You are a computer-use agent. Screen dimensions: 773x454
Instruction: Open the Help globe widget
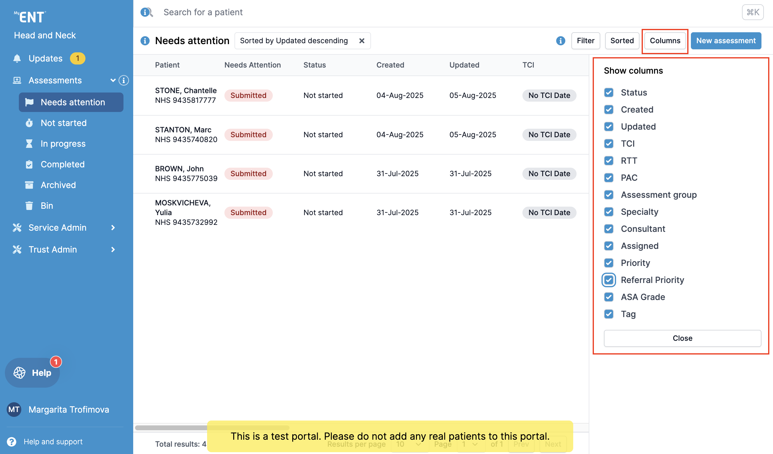(x=33, y=372)
